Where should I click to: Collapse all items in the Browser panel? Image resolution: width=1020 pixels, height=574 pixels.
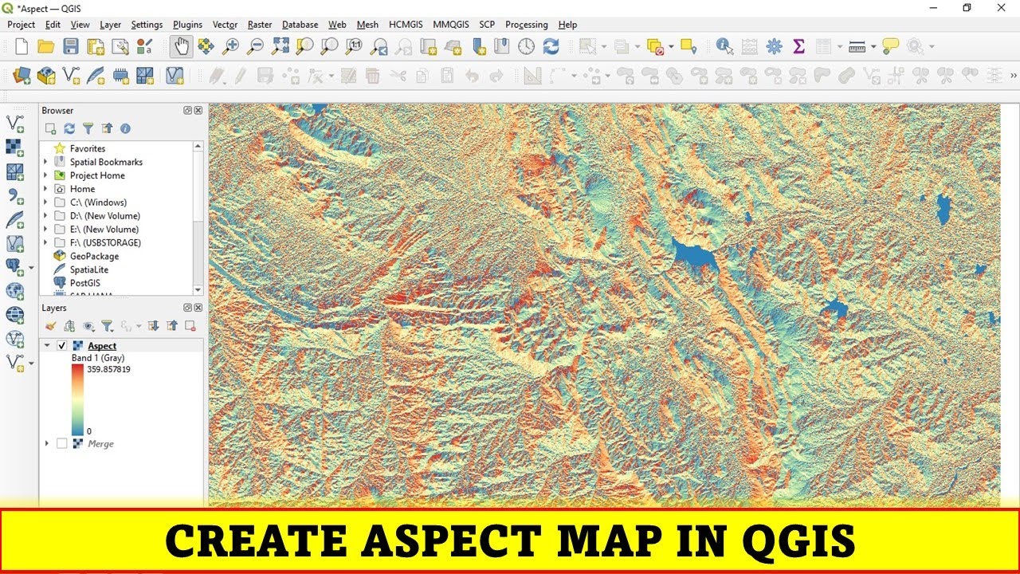(x=107, y=128)
